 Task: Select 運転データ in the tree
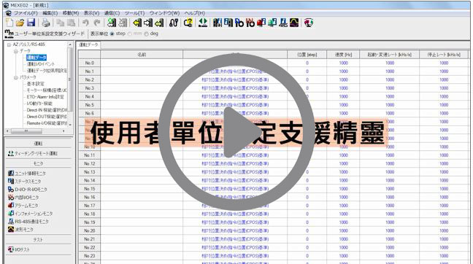click(36, 58)
